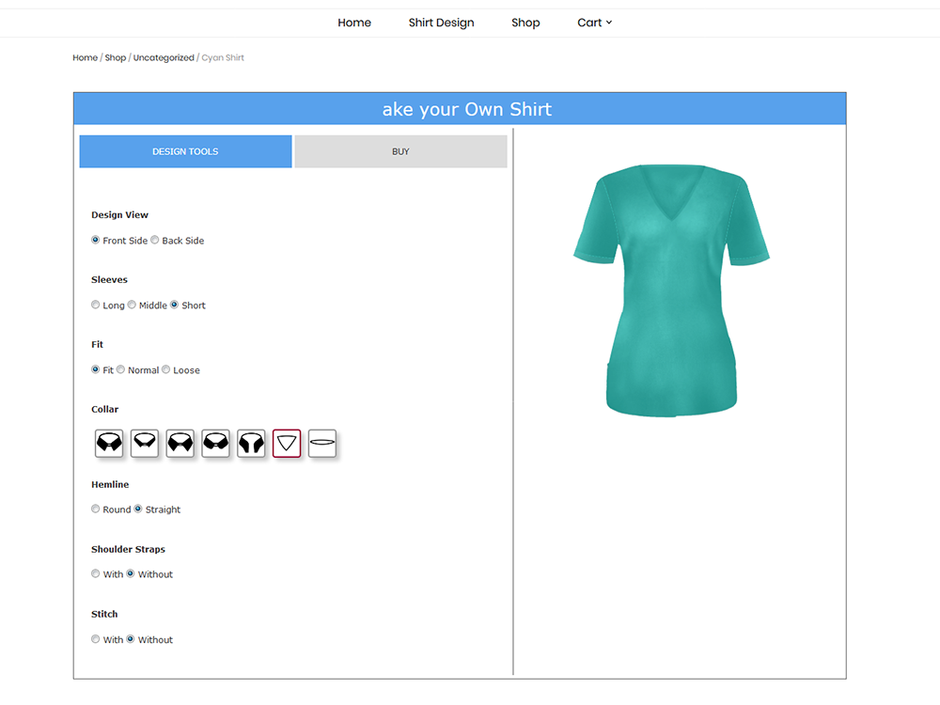Image resolution: width=940 pixels, height=705 pixels.
Task: Open Shirt Design menu item
Action: 441,23
